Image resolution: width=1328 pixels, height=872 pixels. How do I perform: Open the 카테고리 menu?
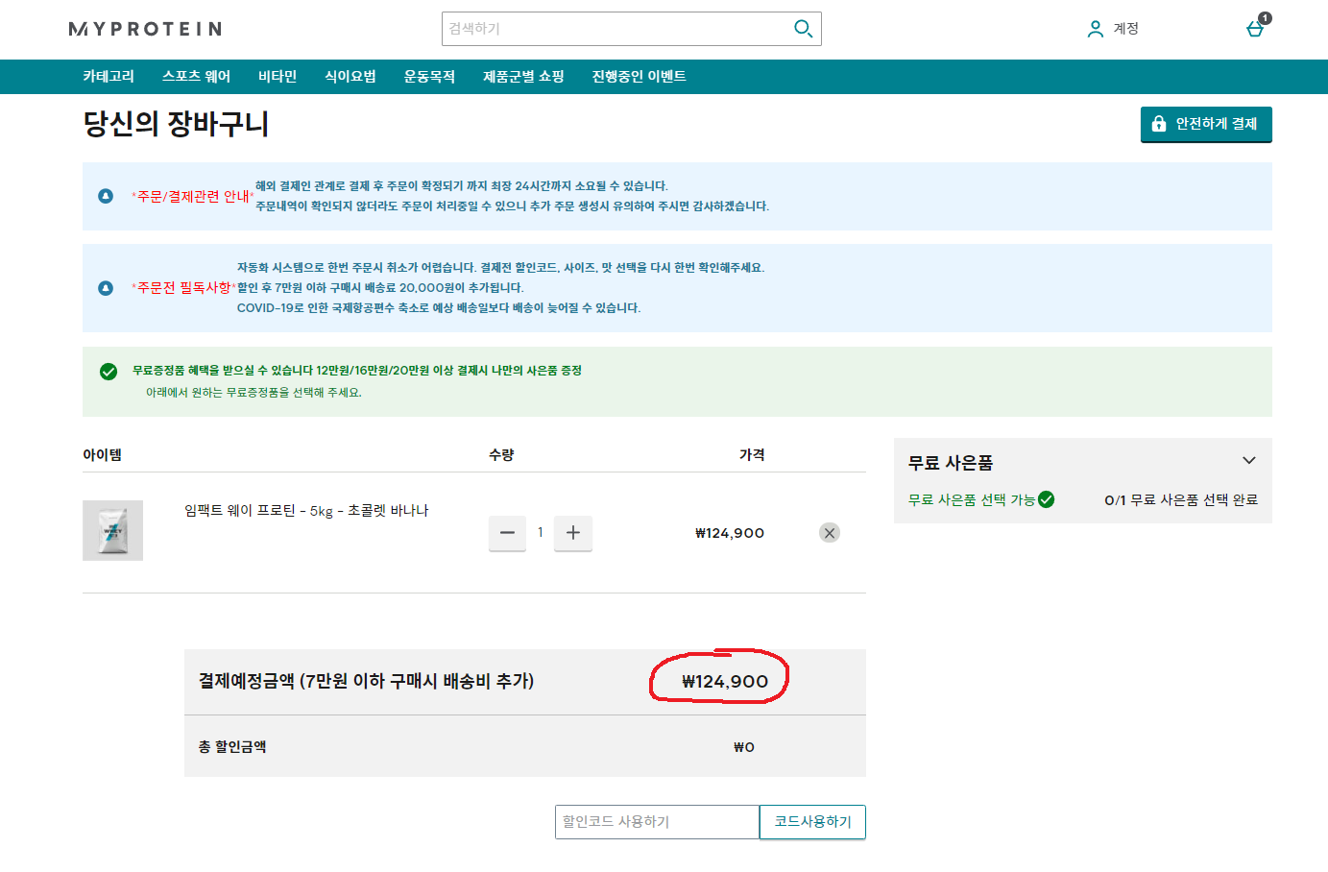[109, 76]
